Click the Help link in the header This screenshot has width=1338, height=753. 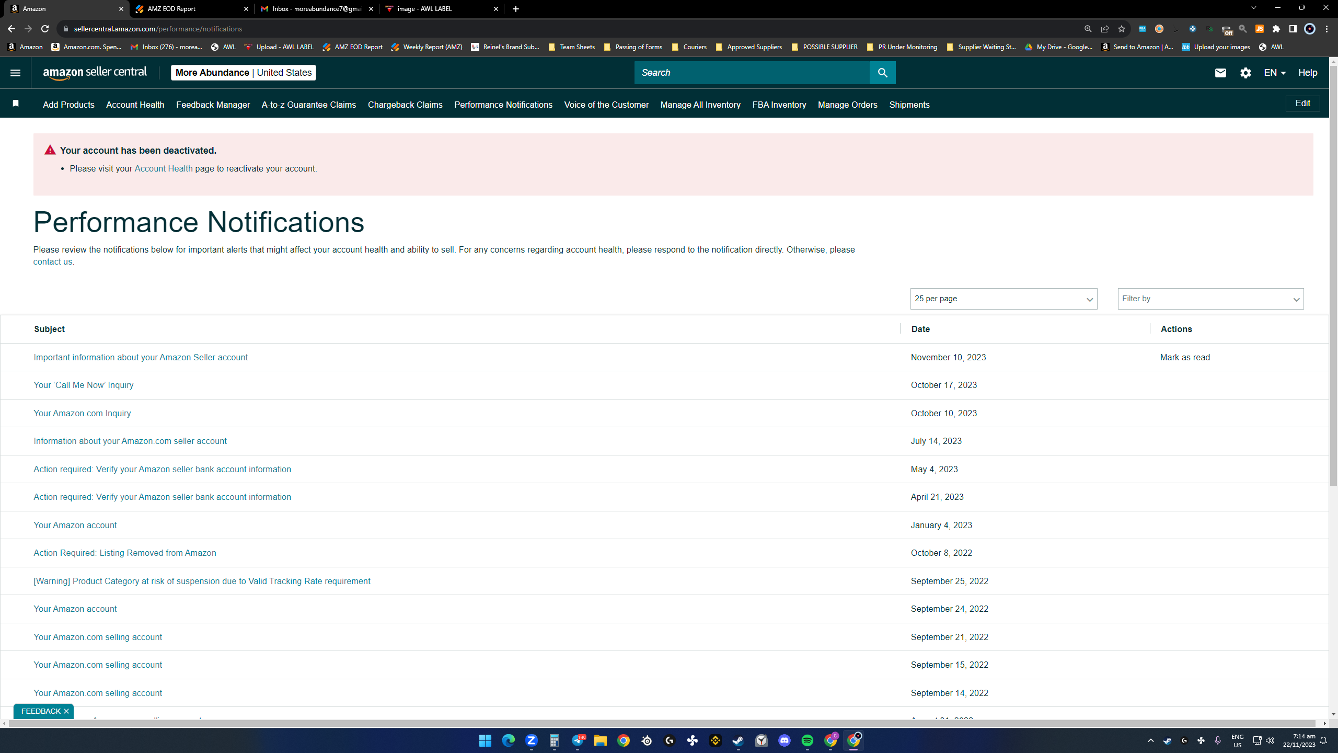coord(1308,73)
